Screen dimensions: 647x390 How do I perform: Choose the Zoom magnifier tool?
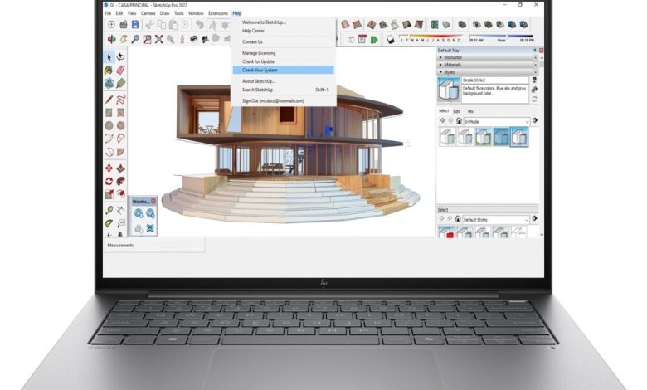tap(135, 40)
